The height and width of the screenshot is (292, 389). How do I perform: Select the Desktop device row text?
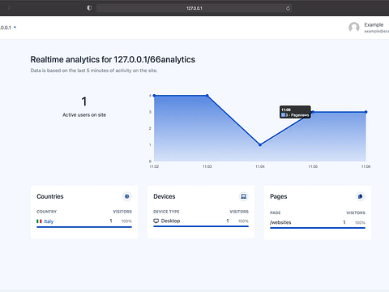coord(170,221)
